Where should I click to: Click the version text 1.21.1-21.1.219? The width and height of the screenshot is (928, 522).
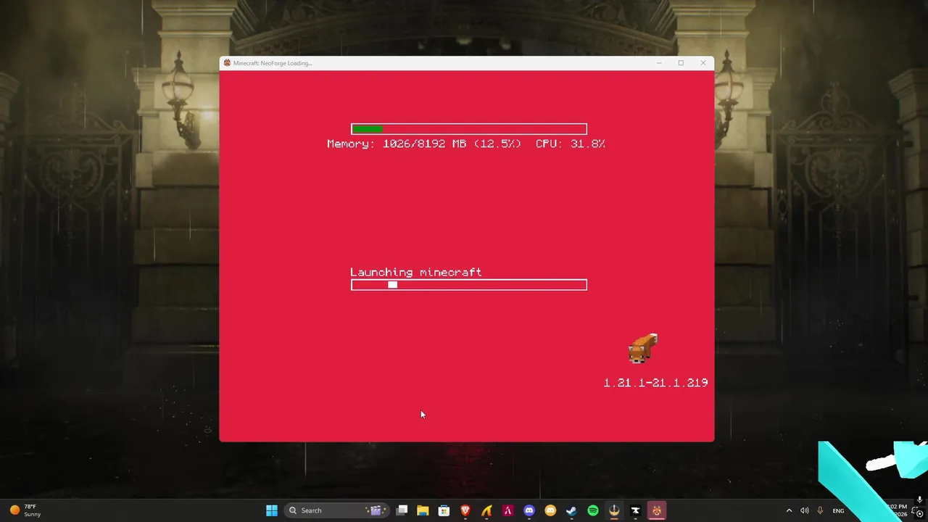655,383
